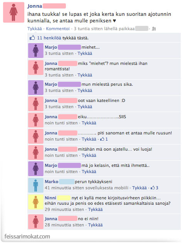Like Jonna's 'oot vaan kateellinen' comment
Image resolution: width=185 pixels, height=243 pixels.
(85, 107)
